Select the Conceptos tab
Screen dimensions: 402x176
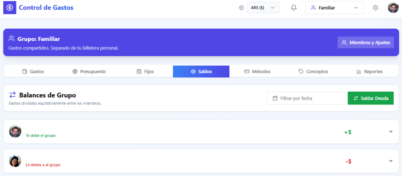point(313,71)
